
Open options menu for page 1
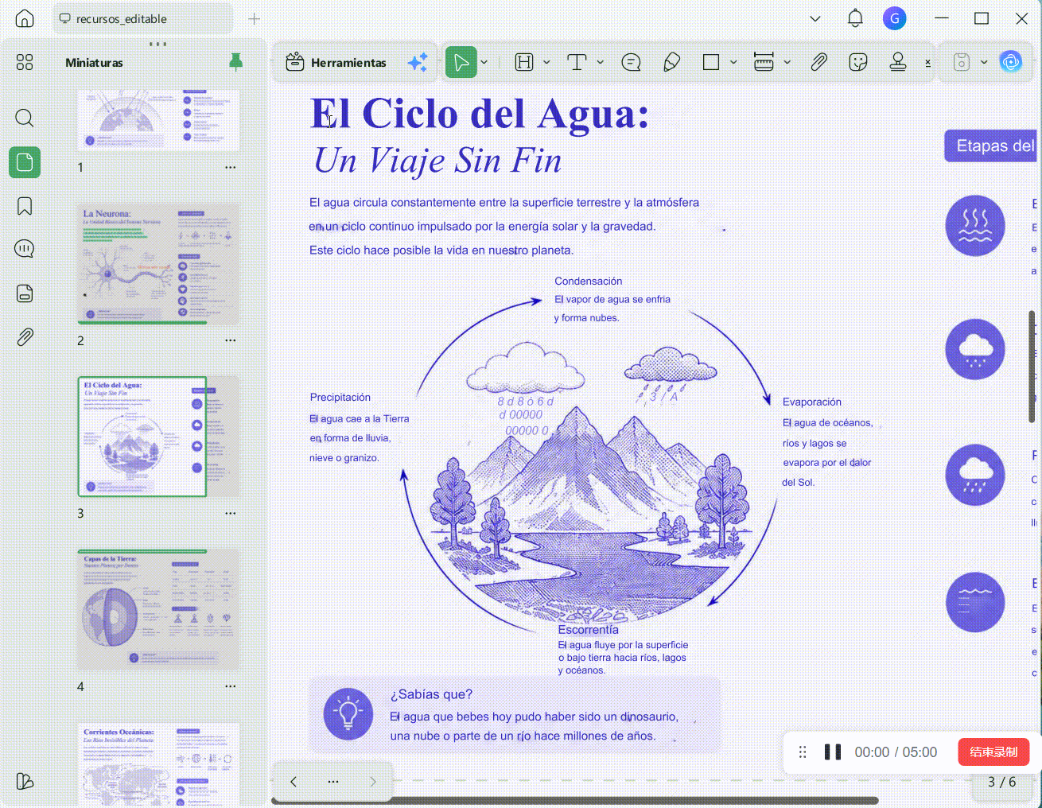pyautogui.click(x=231, y=168)
